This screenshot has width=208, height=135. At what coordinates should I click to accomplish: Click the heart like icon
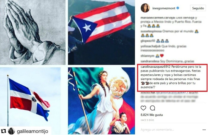[x=143, y=108]
